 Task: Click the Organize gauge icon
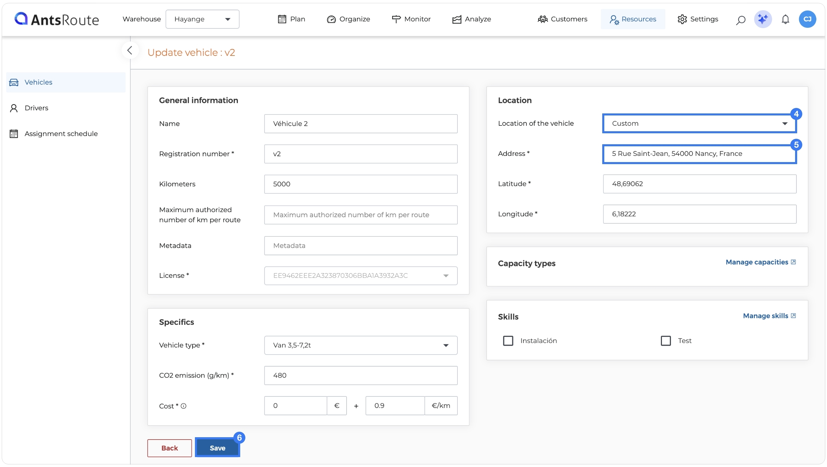(x=331, y=20)
